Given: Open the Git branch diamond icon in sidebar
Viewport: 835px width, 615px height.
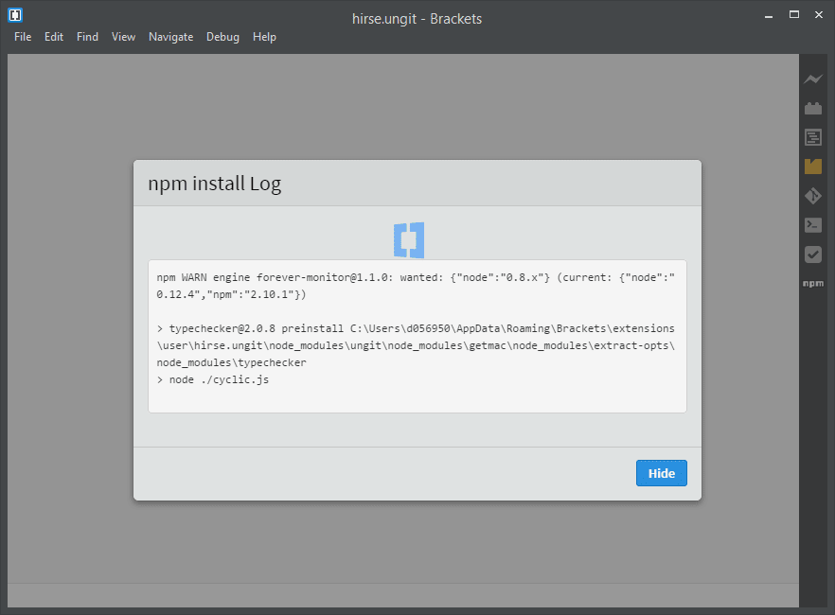Looking at the screenshot, I should [x=813, y=196].
